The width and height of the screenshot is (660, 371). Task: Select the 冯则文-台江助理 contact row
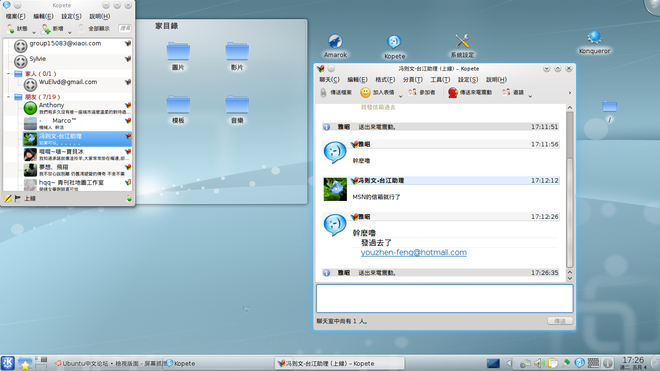click(77, 139)
